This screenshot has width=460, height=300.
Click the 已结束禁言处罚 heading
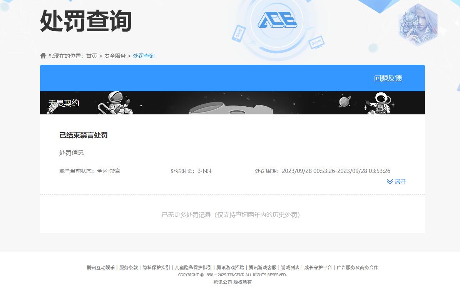coord(84,135)
